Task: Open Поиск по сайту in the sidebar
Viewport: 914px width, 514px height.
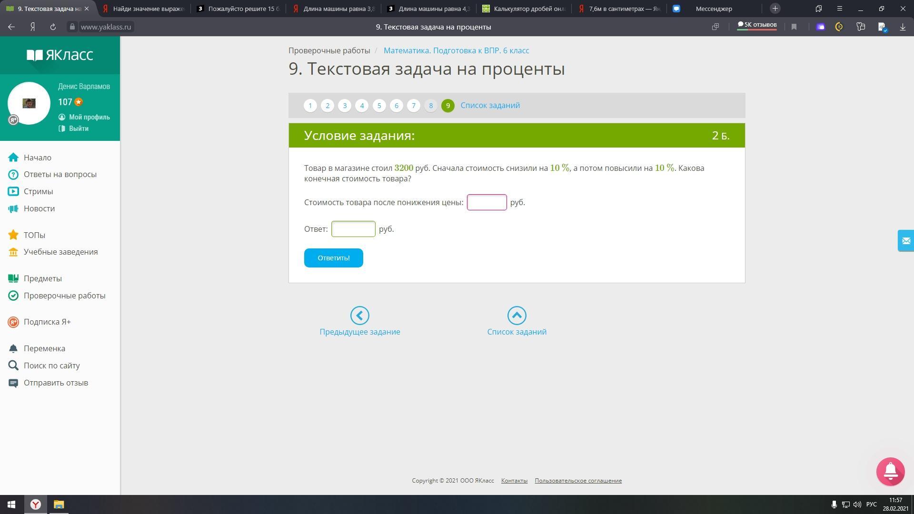Action: [x=44, y=366]
